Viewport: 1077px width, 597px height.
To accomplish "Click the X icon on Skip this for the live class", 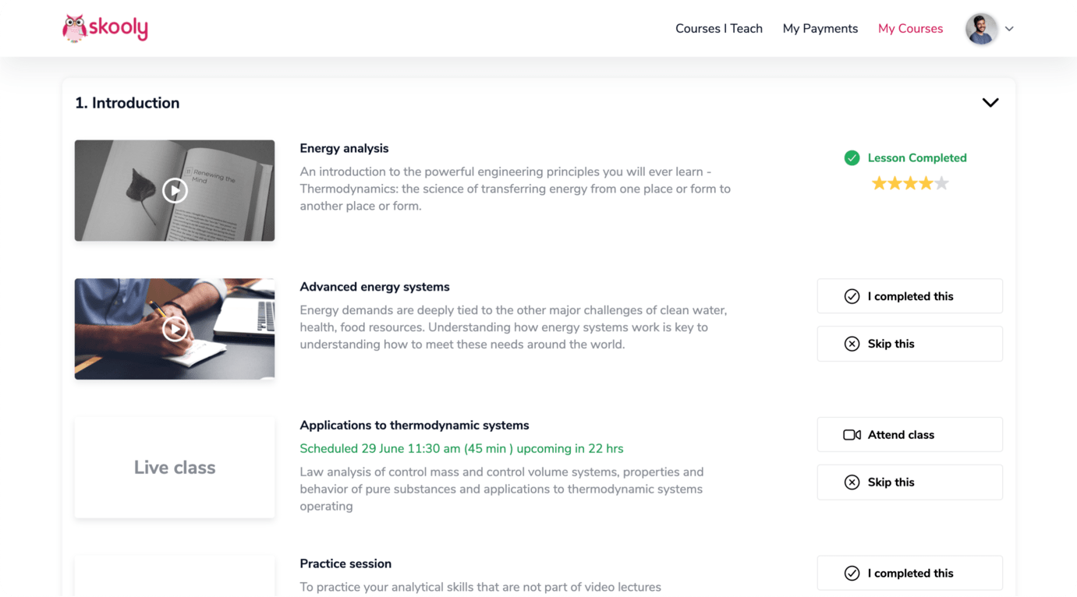I will [x=852, y=482].
